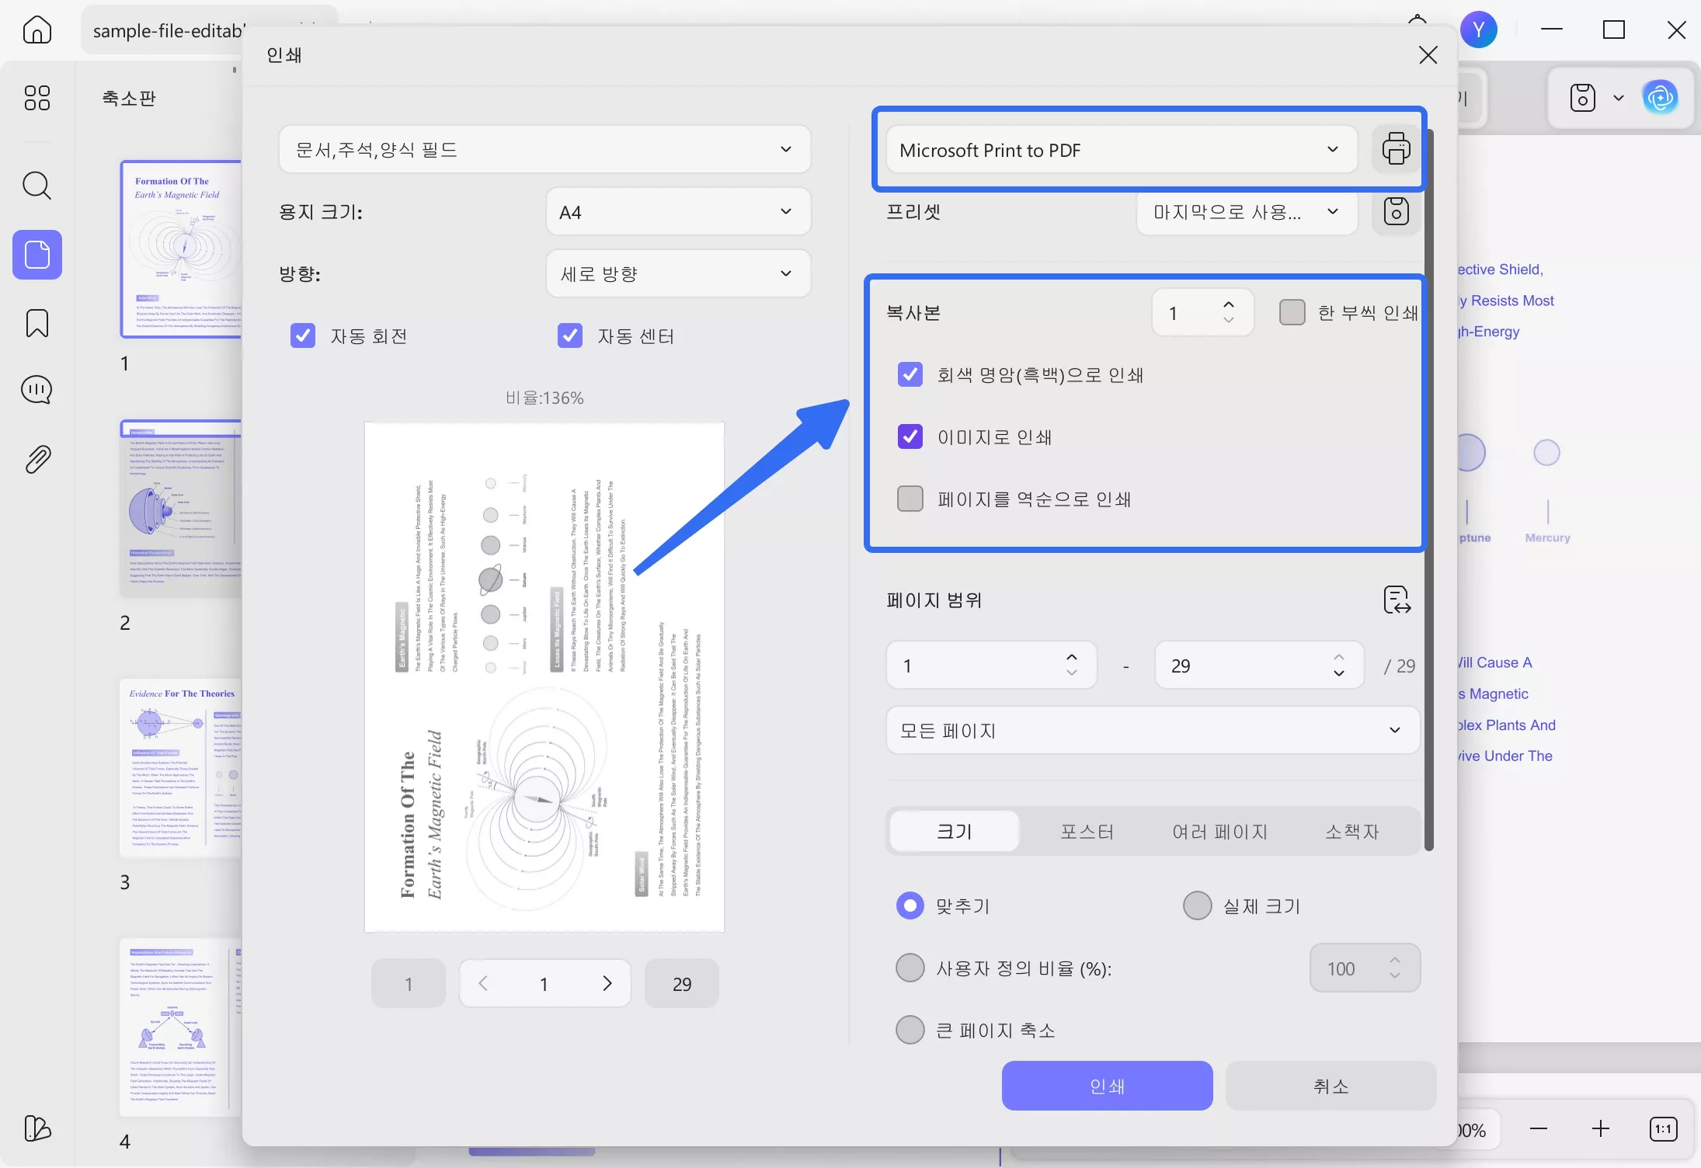This screenshot has height=1168, width=1701.
Task: Open the bookmarks panel icon
Action: [37, 323]
